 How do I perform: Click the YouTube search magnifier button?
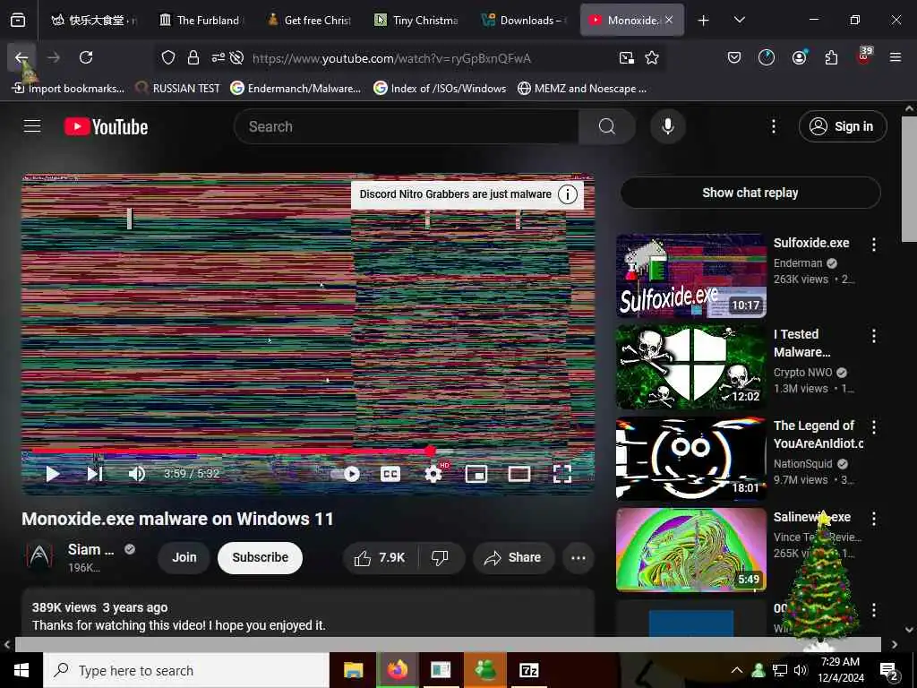pyautogui.click(x=607, y=126)
